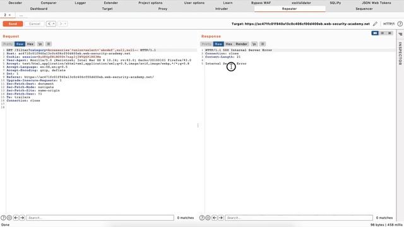Switch Request view to Raw
Image resolution: width=404 pixels, height=227 pixels.
[x=20, y=44]
